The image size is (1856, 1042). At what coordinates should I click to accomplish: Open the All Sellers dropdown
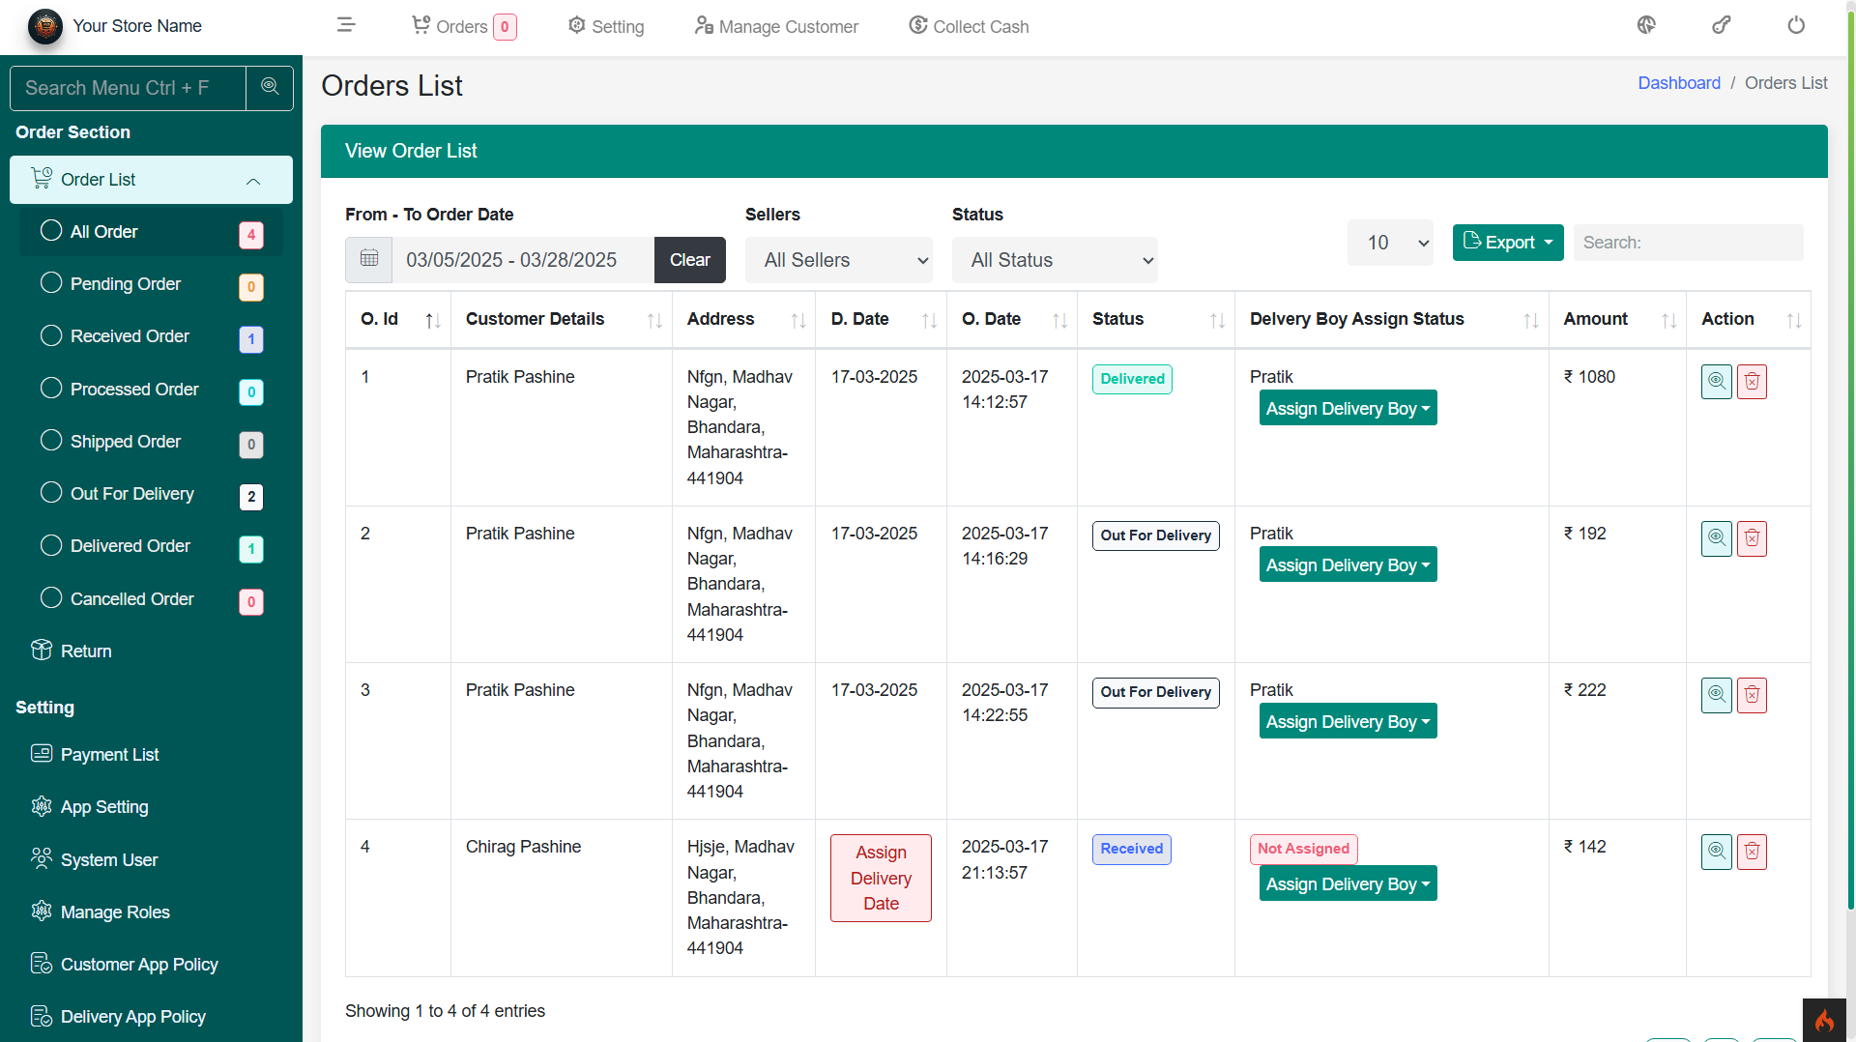(839, 260)
